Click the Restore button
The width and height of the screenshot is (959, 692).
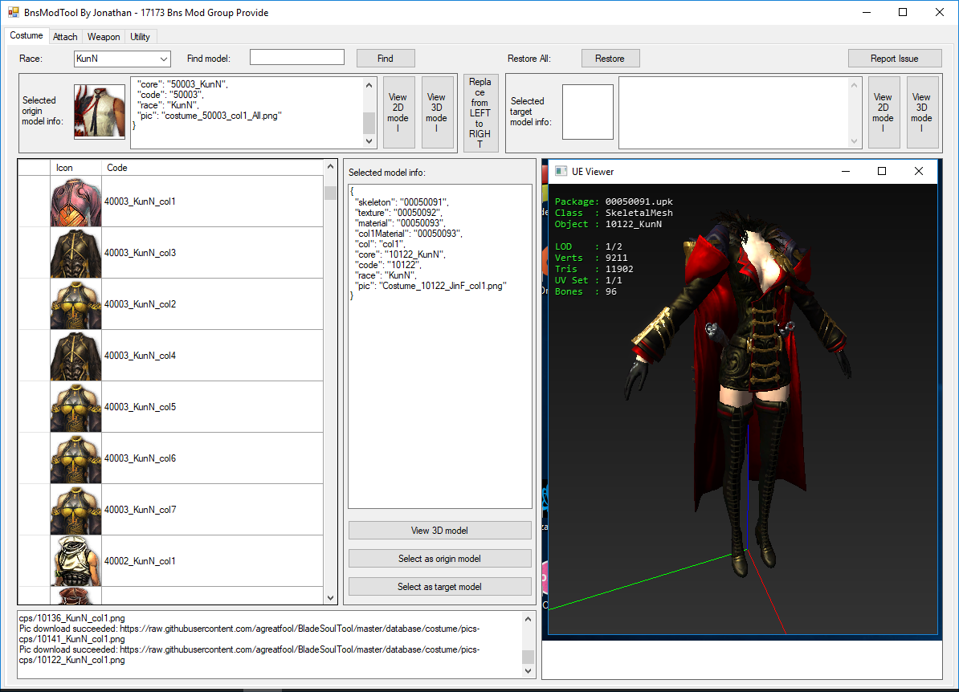[610, 59]
